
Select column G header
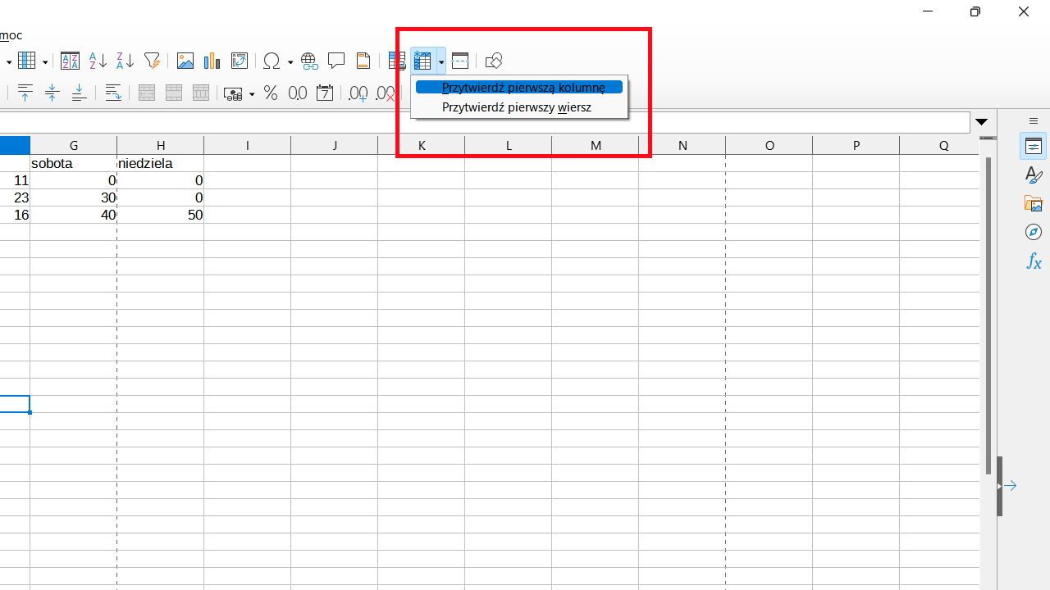pos(74,145)
